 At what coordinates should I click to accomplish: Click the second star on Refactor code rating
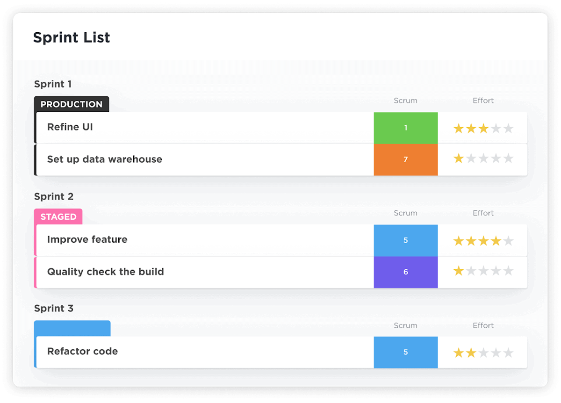click(471, 352)
